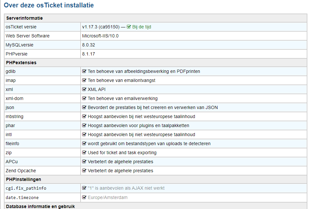309x209 pixels.
Task: Click the json extension check icon
Action: pos(84,107)
